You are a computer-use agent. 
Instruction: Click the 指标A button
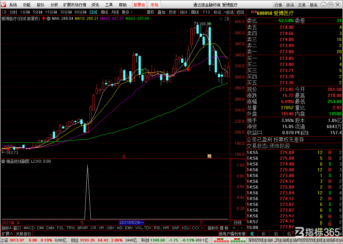(7, 228)
